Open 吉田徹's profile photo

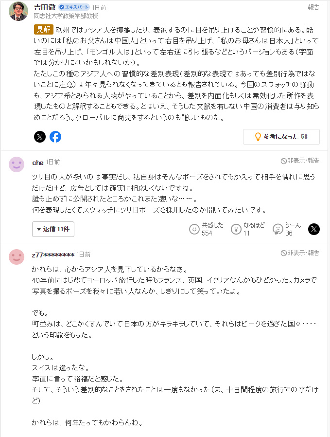point(18,12)
